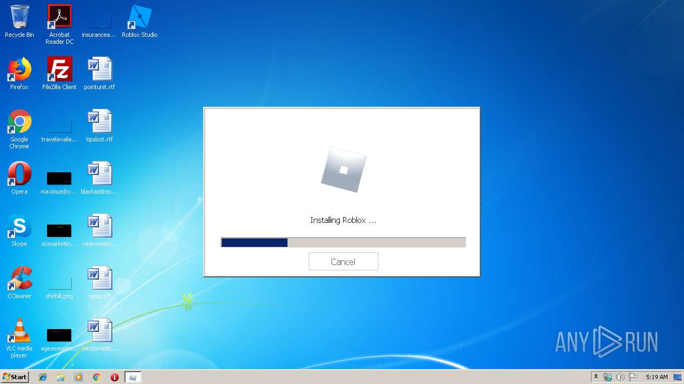Select the Roblox Studio desktop shortcut
The height and width of the screenshot is (384, 684).
[x=139, y=21]
